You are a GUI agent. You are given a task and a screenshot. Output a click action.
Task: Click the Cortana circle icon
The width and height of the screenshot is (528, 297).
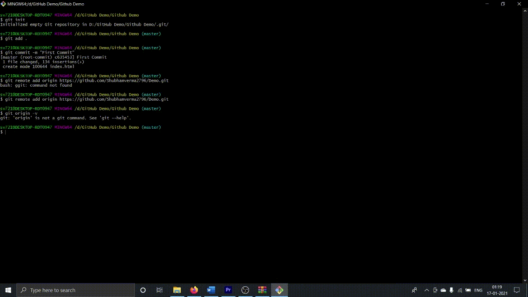point(143,290)
